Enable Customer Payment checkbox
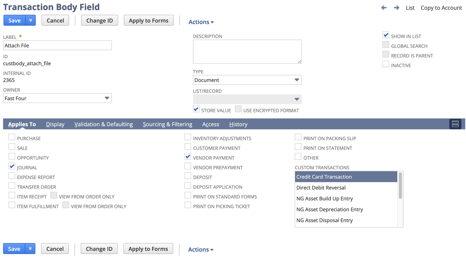 pyautogui.click(x=188, y=147)
